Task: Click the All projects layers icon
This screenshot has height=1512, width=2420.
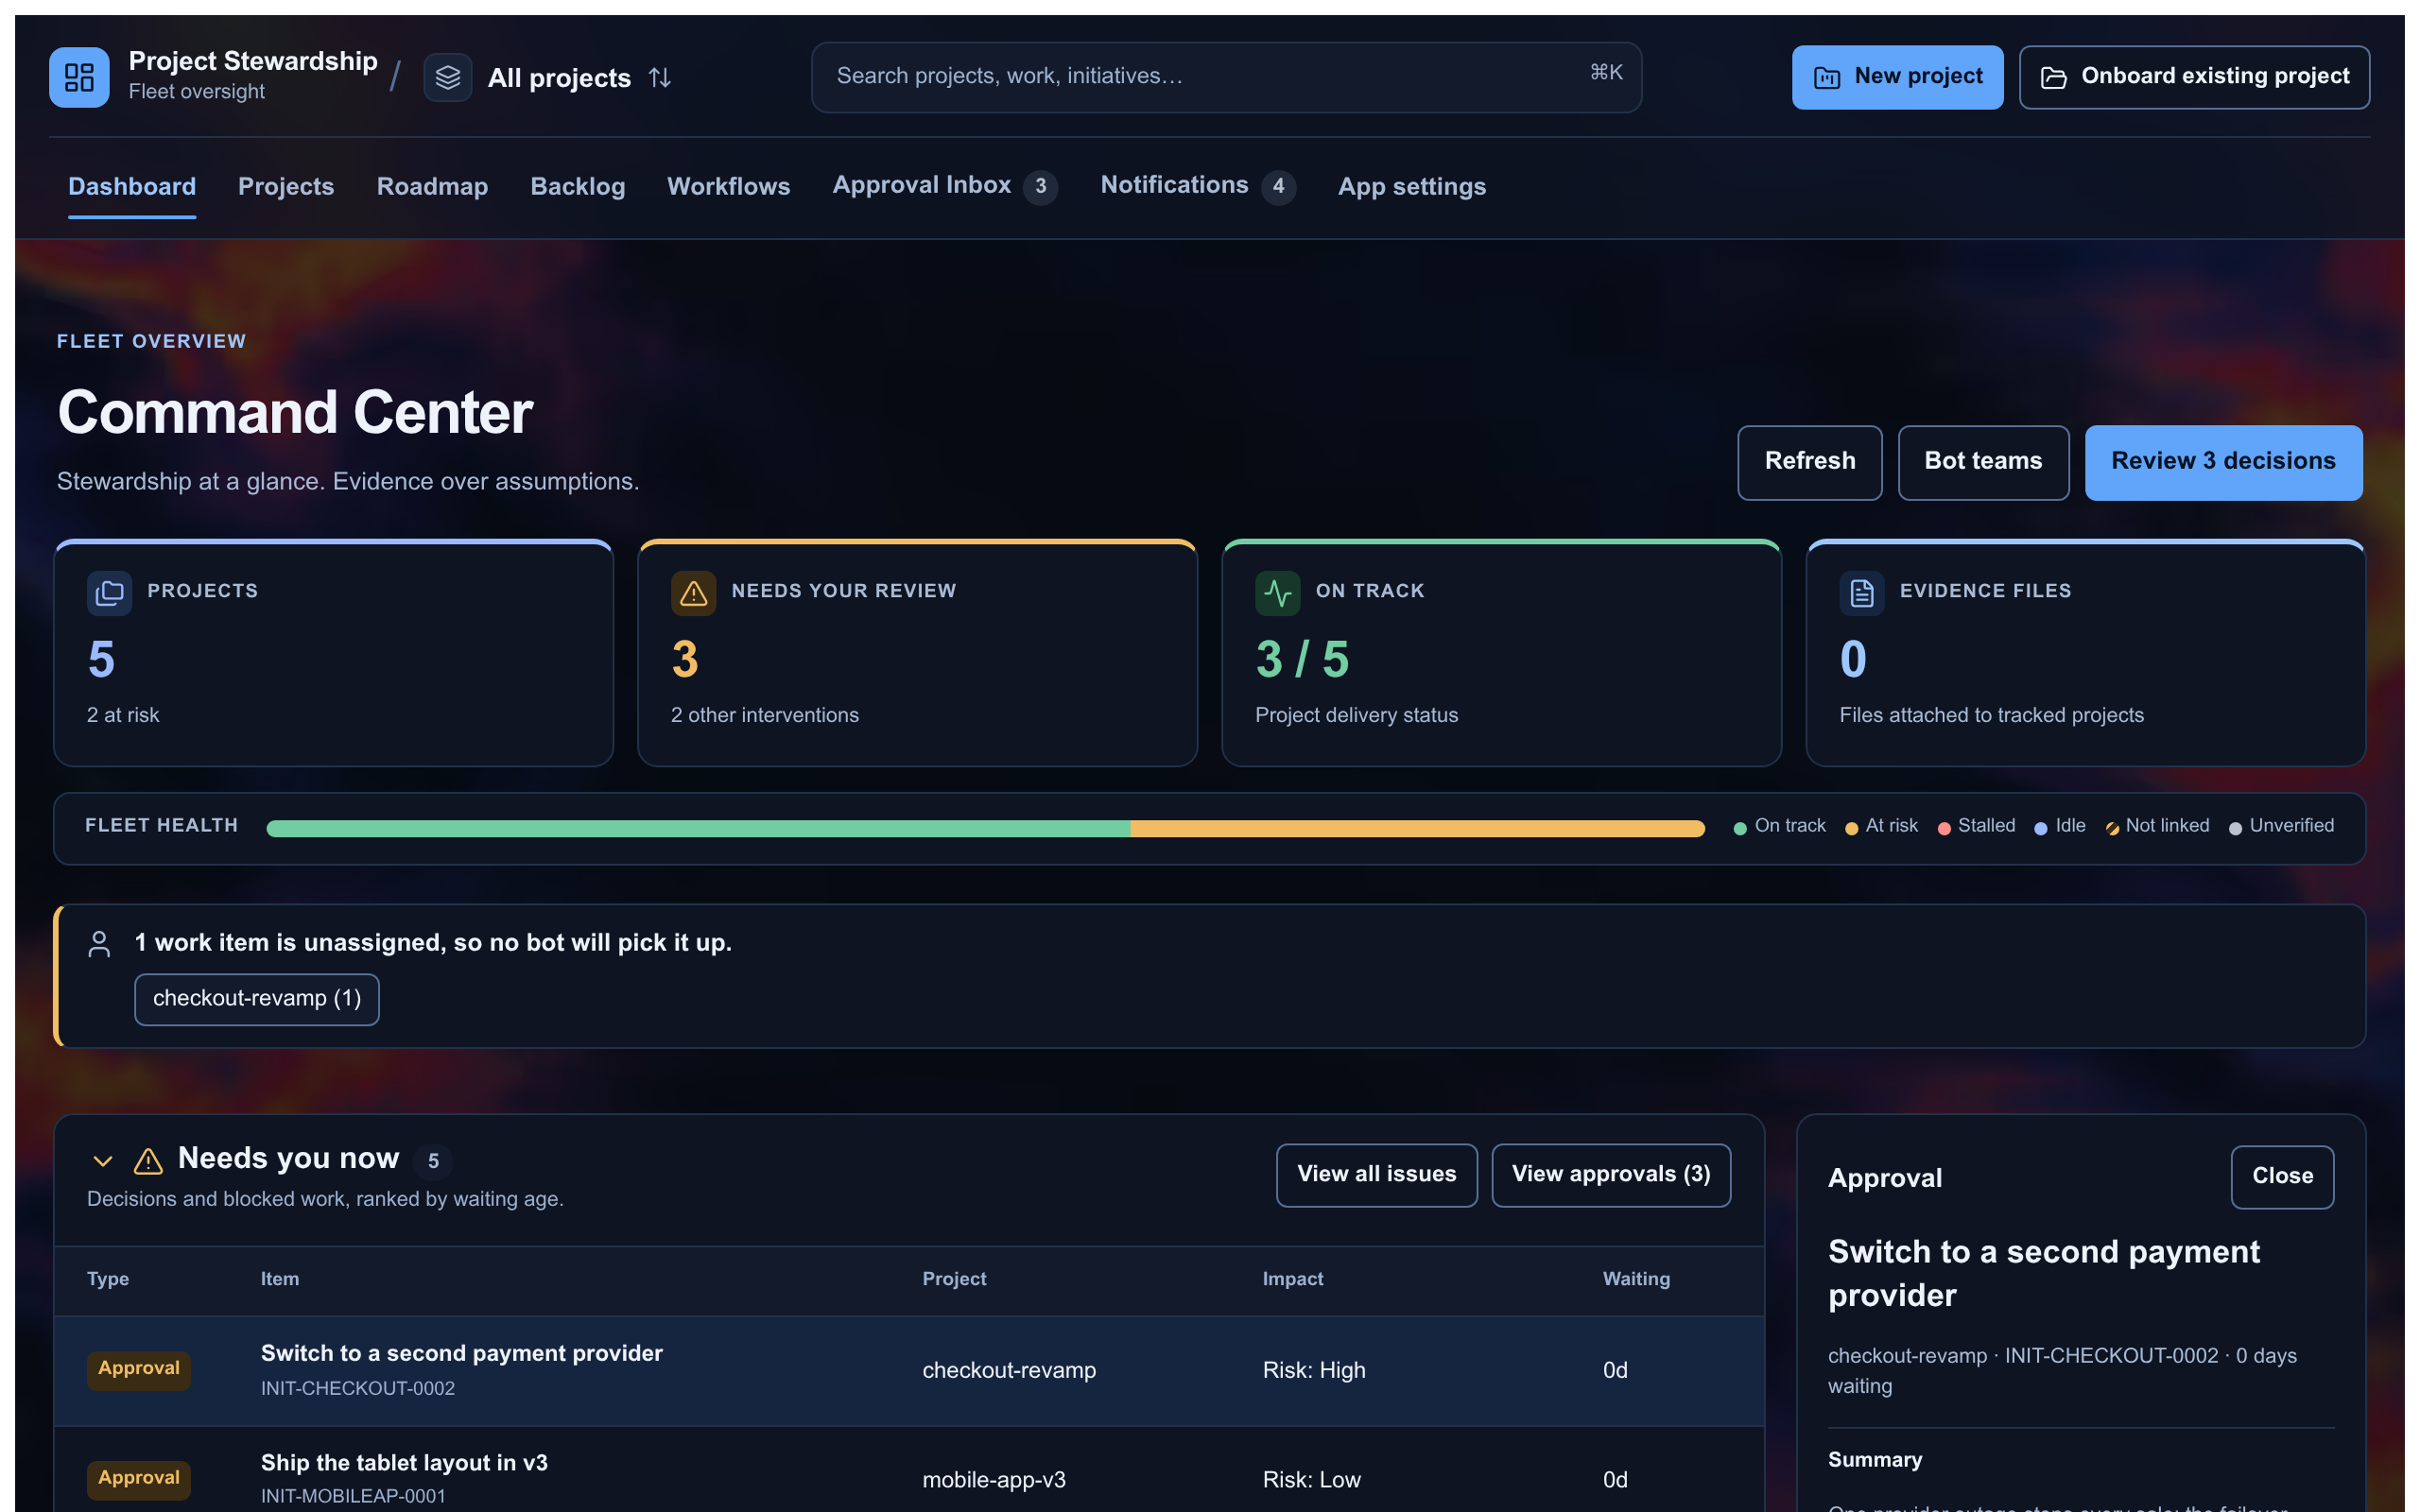Action: 448,77
